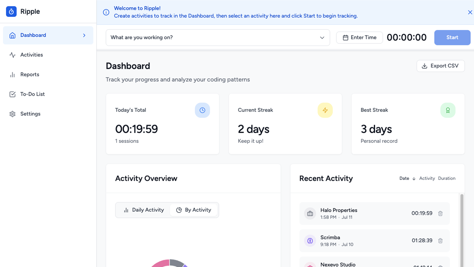Click the Export CSV button
The width and height of the screenshot is (474, 267).
click(441, 66)
